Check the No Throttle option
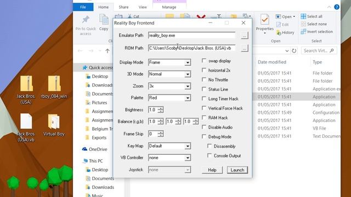 (x=204, y=79)
